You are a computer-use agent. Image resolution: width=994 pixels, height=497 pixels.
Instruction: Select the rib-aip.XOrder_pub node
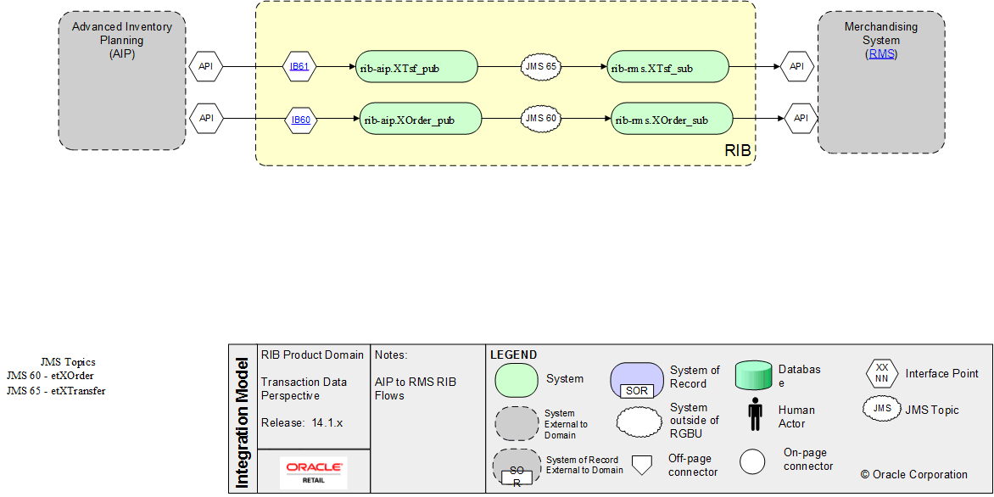(420, 119)
